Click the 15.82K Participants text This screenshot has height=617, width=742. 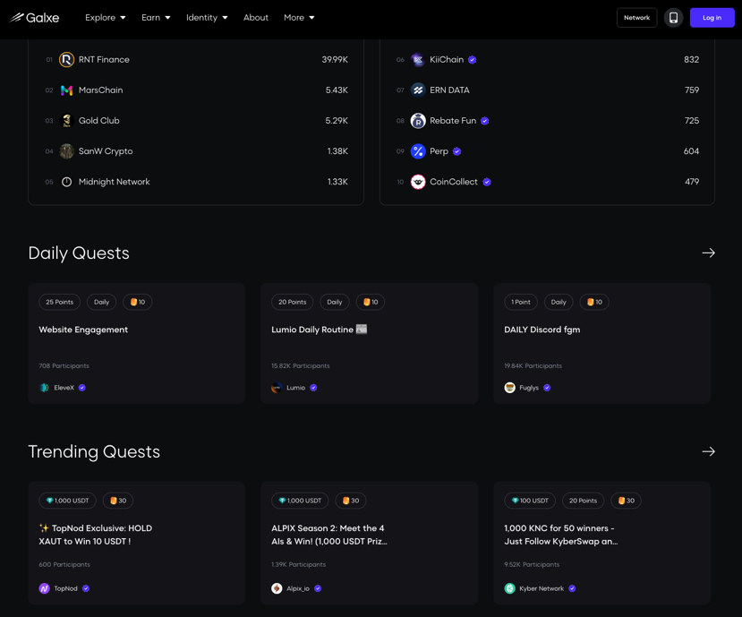[x=301, y=365]
